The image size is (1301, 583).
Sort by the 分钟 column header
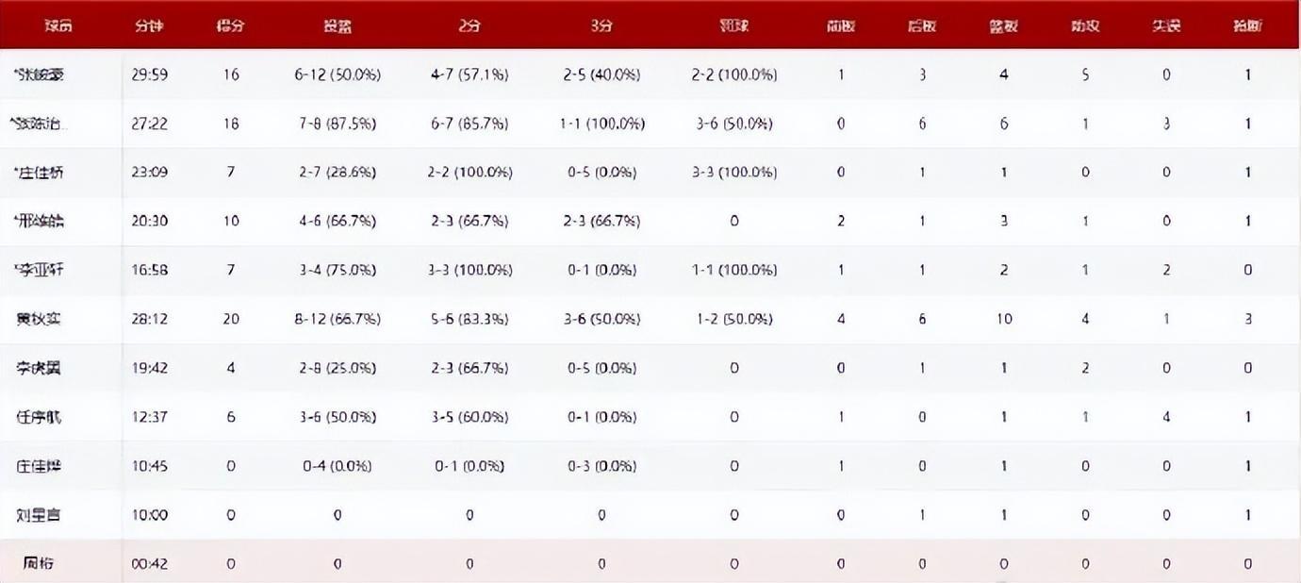pos(149,26)
